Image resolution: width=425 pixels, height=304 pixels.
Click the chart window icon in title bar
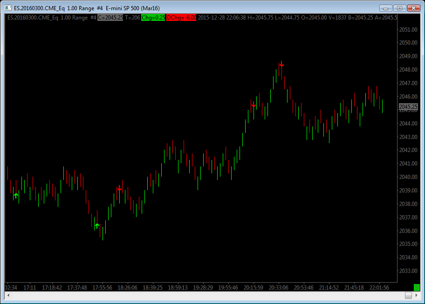click(x=8, y=8)
